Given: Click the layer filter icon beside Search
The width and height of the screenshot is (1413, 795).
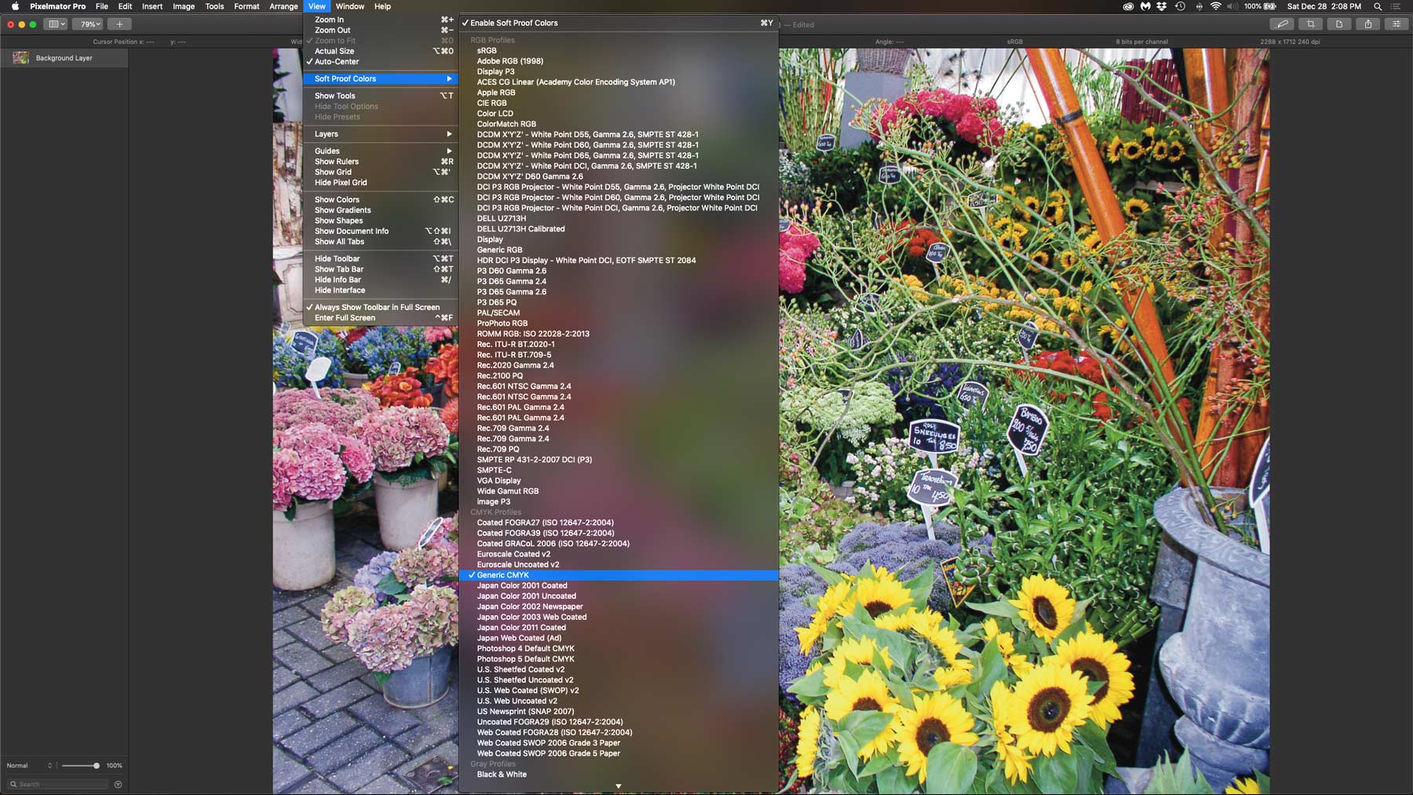Looking at the screenshot, I should point(118,784).
